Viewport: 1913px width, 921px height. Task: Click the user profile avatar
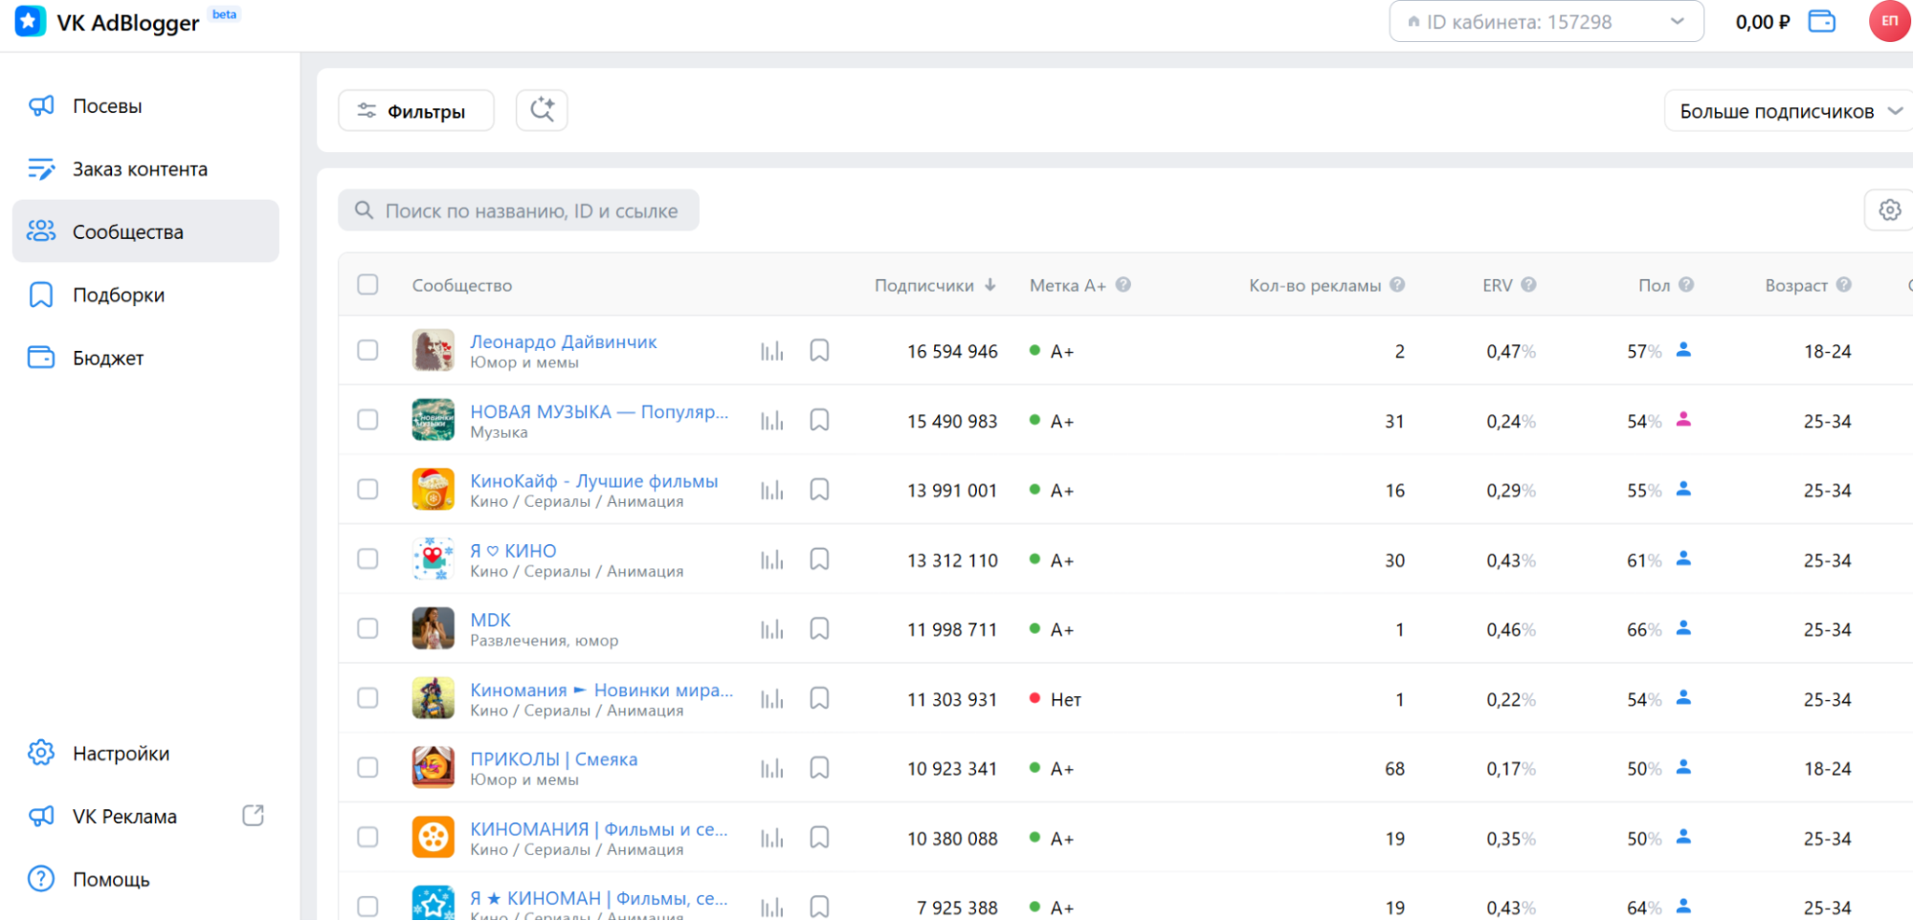(x=1889, y=21)
